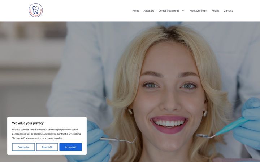Open the Pricing page

coord(215,10)
